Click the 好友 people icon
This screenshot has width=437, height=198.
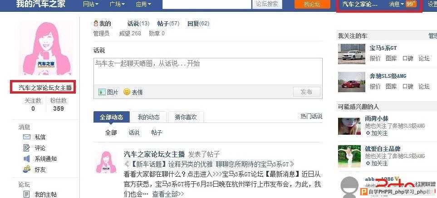[27, 169]
